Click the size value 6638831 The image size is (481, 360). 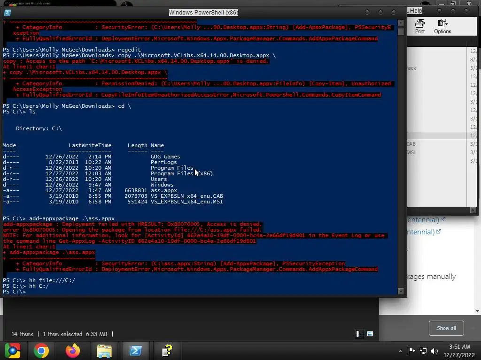136,190
